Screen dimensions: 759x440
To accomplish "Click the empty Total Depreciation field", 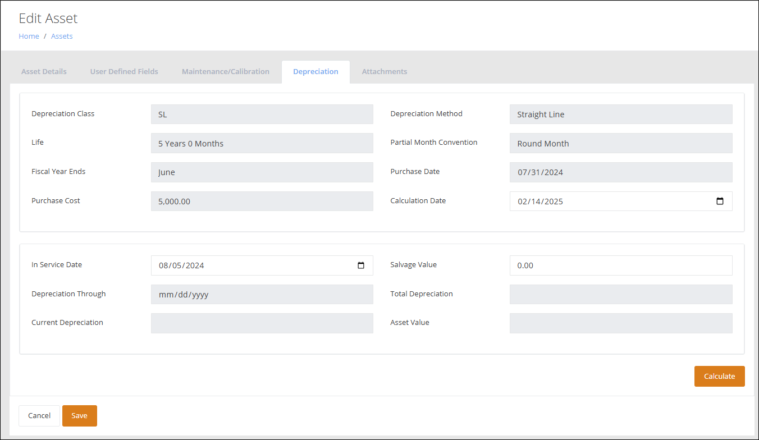I will point(621,294).
